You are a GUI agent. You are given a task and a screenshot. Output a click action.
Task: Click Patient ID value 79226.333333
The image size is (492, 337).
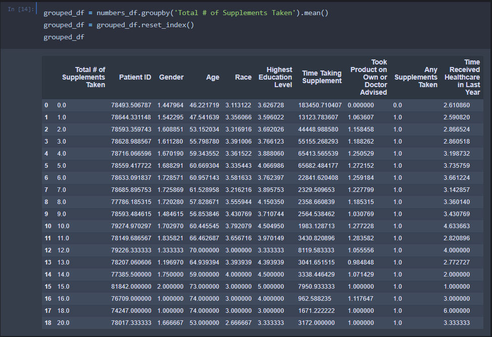[x=131, y=250]
